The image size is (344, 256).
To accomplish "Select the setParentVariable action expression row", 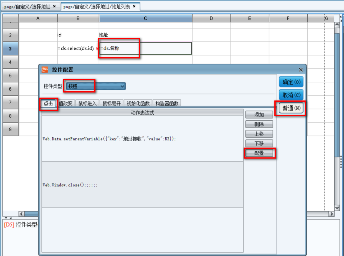I will (143, 139).
